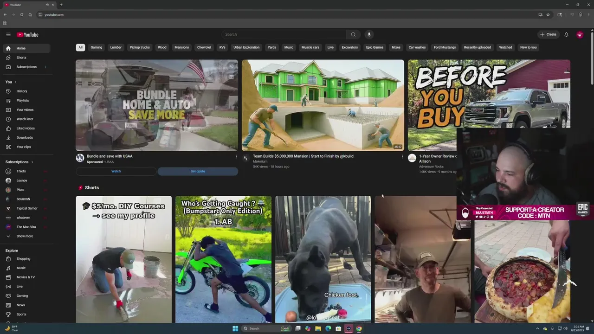Click the Makerium channel name
594x334 pixels.
point(260,161)
